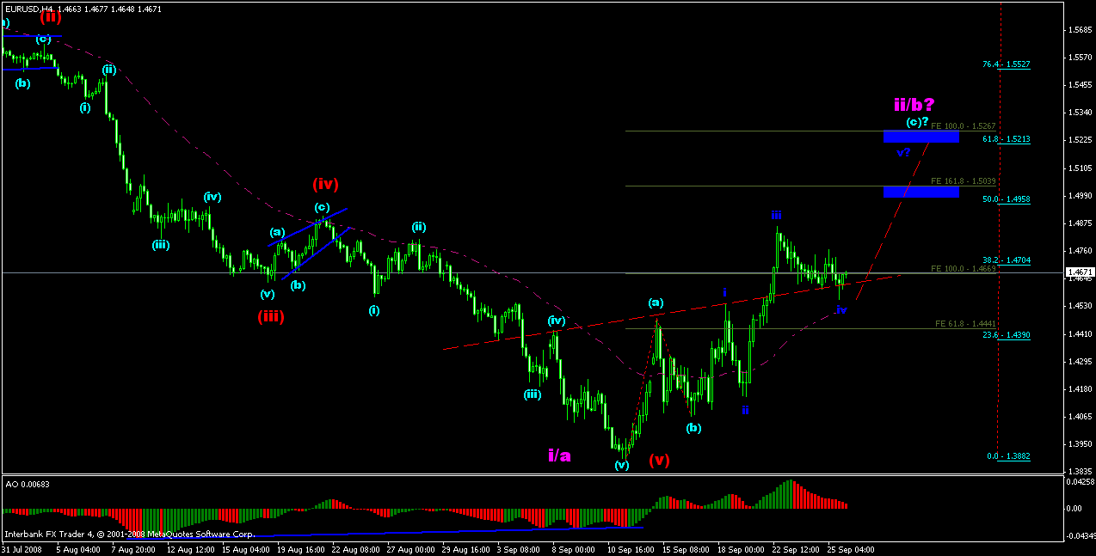Click the upper blue target rectangle near 1.5213

(921, 137)
